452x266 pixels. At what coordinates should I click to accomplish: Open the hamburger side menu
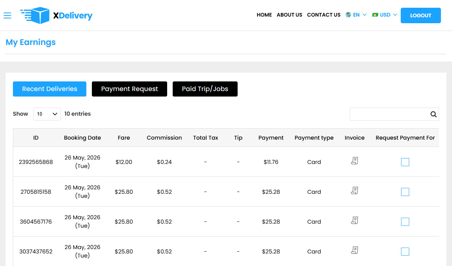pos(7,15)
